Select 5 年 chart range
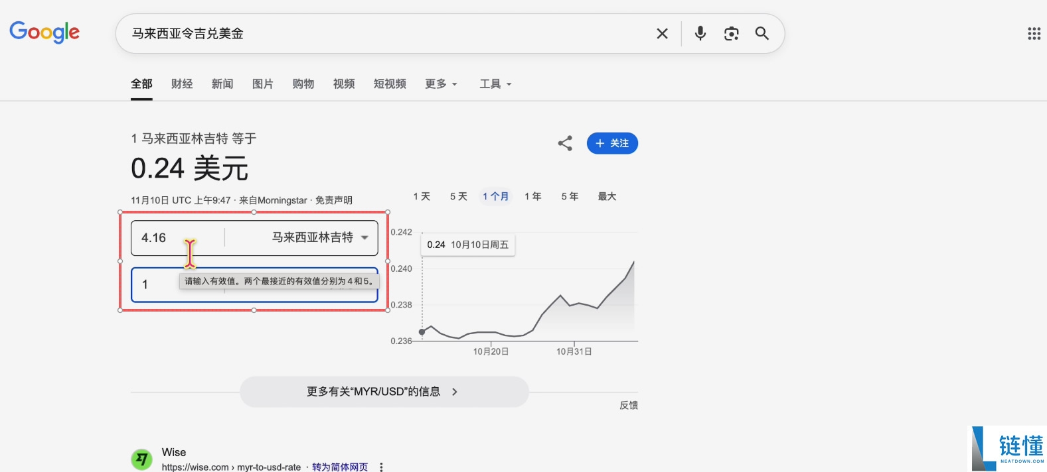The width and height of the screenshot is (1047, 472). (570, 196)
